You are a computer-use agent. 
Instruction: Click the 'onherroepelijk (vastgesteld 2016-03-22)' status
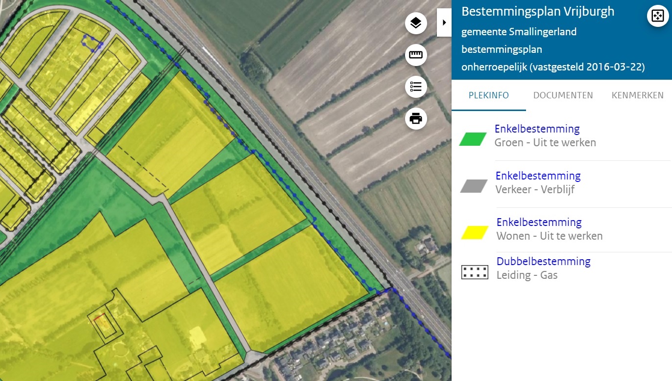(553, 67)
